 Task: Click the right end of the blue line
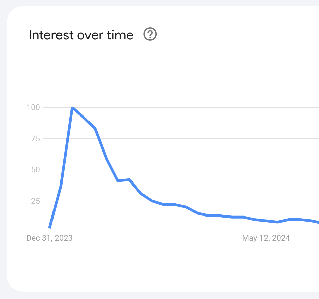click(318, 222)
